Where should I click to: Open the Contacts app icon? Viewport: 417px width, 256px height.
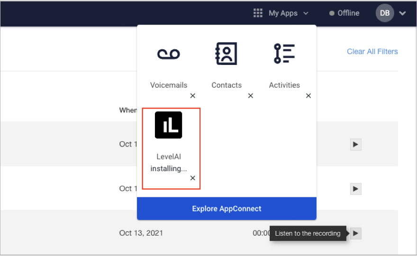pos(226,54)
